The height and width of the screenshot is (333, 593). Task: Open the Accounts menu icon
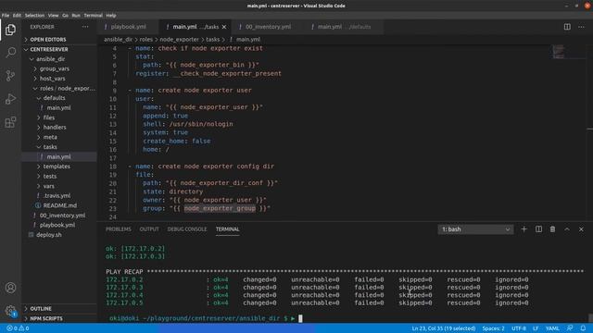(10, 288)
